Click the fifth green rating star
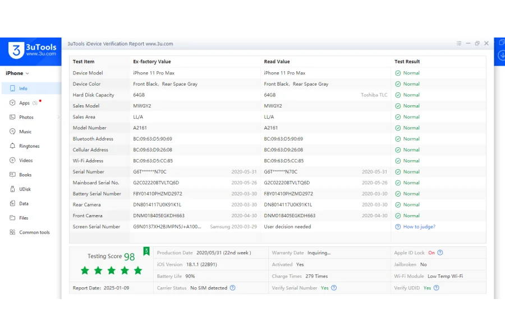This screenshot has width=505, height=336. point(138,270)
